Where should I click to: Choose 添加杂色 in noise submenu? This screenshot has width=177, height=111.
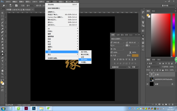pyautogui.click(x=85, y=59)
